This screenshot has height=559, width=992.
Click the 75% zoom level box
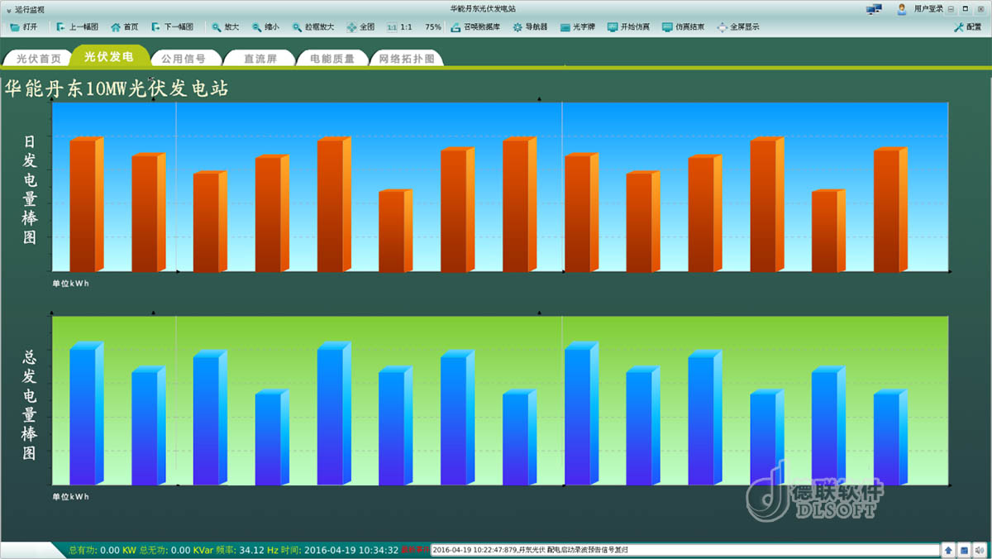[x=433, y=26]
